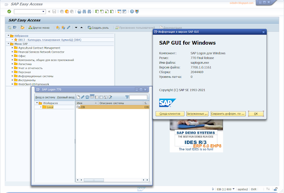Click the Create New Session icon
Viewport: 284px width, 193px height.
(119, 12)
